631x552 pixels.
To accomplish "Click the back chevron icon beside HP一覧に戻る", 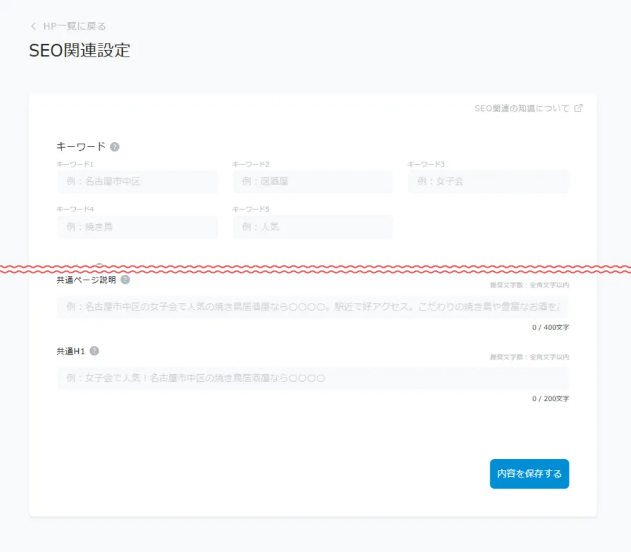I will (33, 26).
